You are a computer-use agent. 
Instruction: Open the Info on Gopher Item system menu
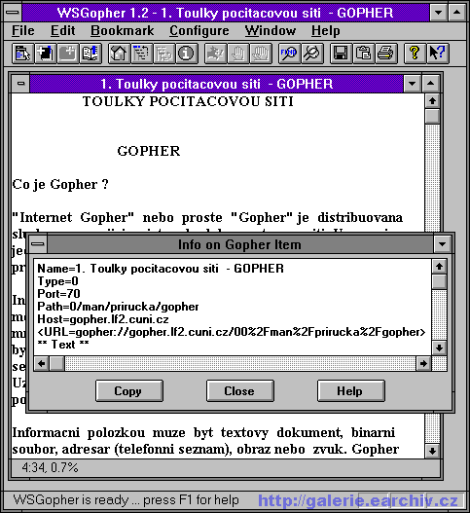click(38, 244)
